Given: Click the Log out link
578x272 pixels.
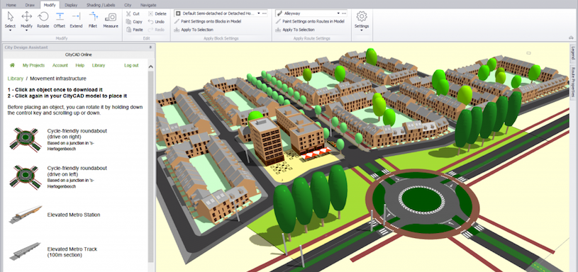Looking at the screenshot, I should [x=131, y=65].
